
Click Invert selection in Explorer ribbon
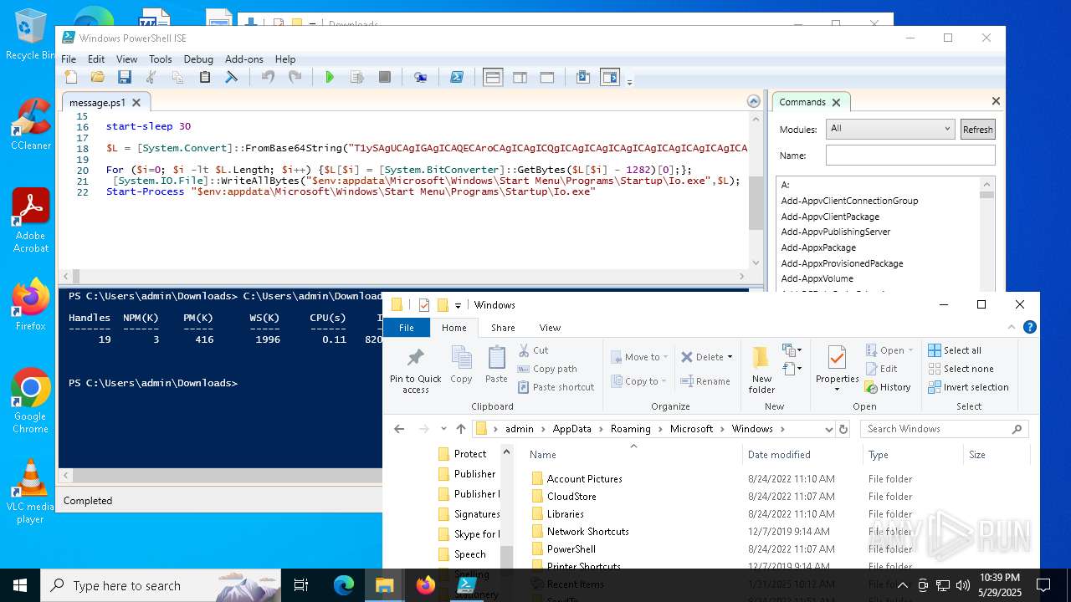[968, 387]
